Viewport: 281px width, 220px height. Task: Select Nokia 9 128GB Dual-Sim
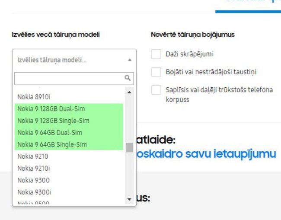69,109
